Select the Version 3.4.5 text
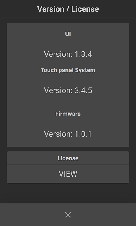 [68, 90]
